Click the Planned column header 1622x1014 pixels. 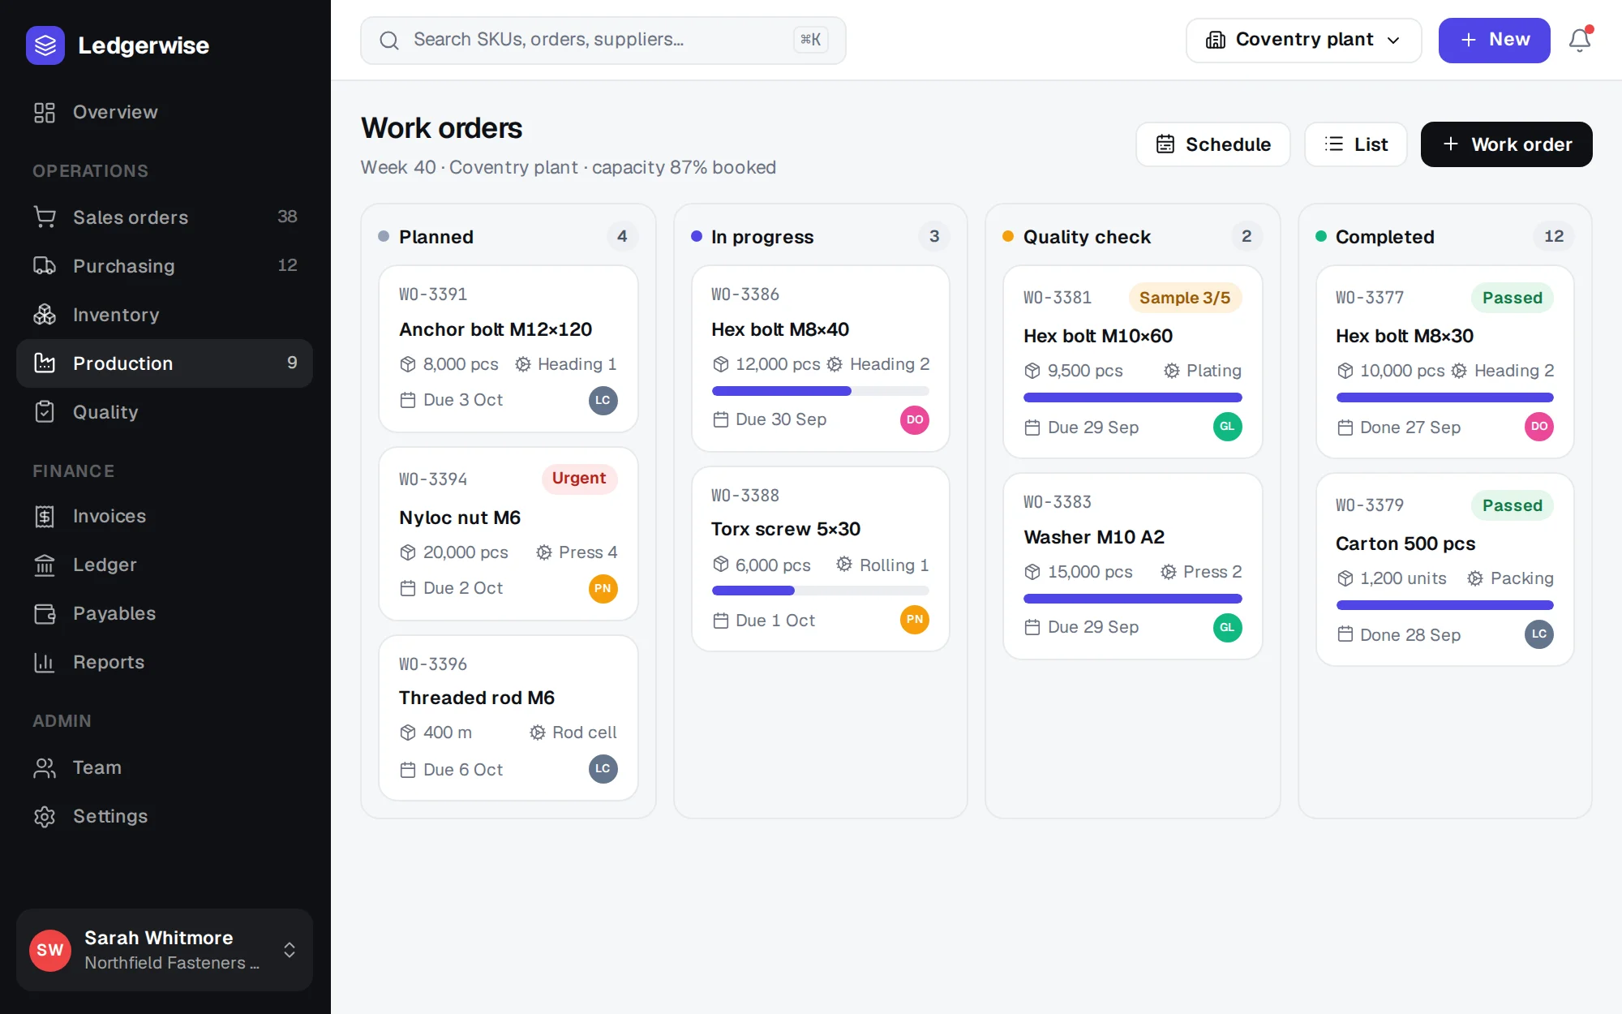(508, 236)
